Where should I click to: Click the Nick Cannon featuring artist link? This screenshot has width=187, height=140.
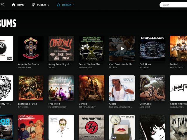[x=121, y=107]
